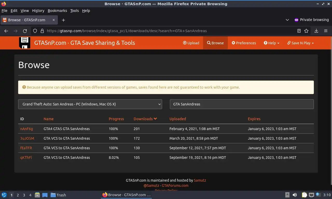Open the Bookmarks menu

[57, 11]
